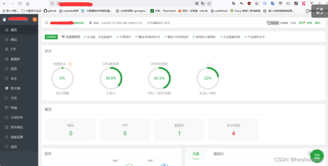Open the 面板设置 sidebar item
Viewport: 328px width, 166px height.
[19, 137]
